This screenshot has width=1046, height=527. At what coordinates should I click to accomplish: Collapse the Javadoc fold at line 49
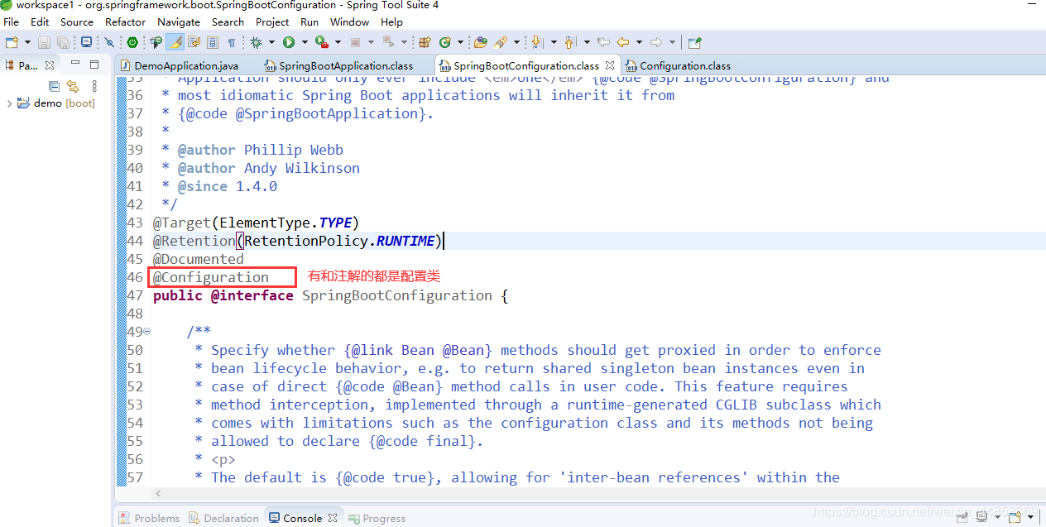pos(147,332)
